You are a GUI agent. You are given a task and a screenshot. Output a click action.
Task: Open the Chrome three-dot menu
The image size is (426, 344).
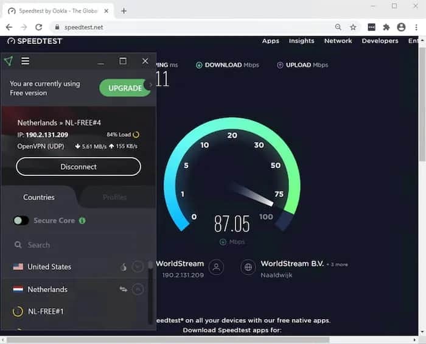[x=416, y=27]
